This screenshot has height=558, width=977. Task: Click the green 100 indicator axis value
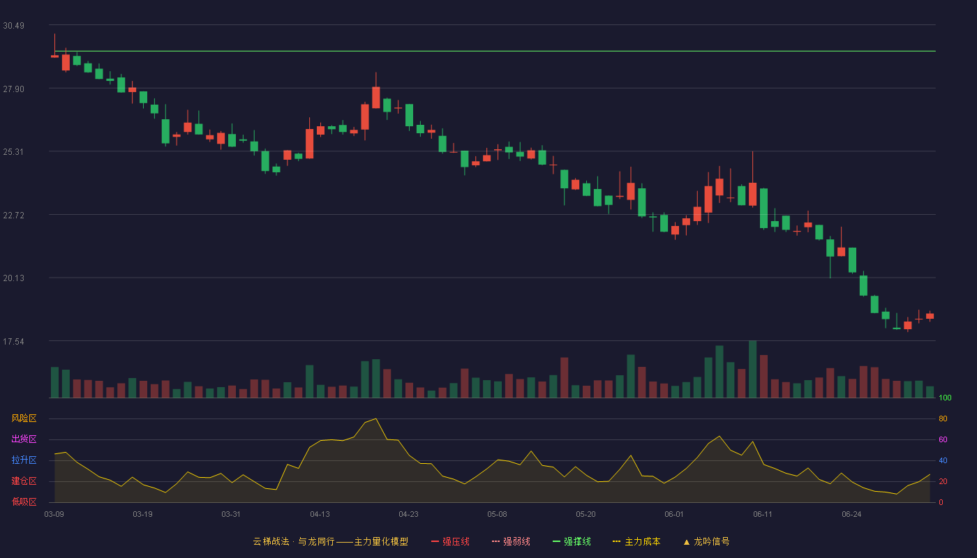(945, 398)
